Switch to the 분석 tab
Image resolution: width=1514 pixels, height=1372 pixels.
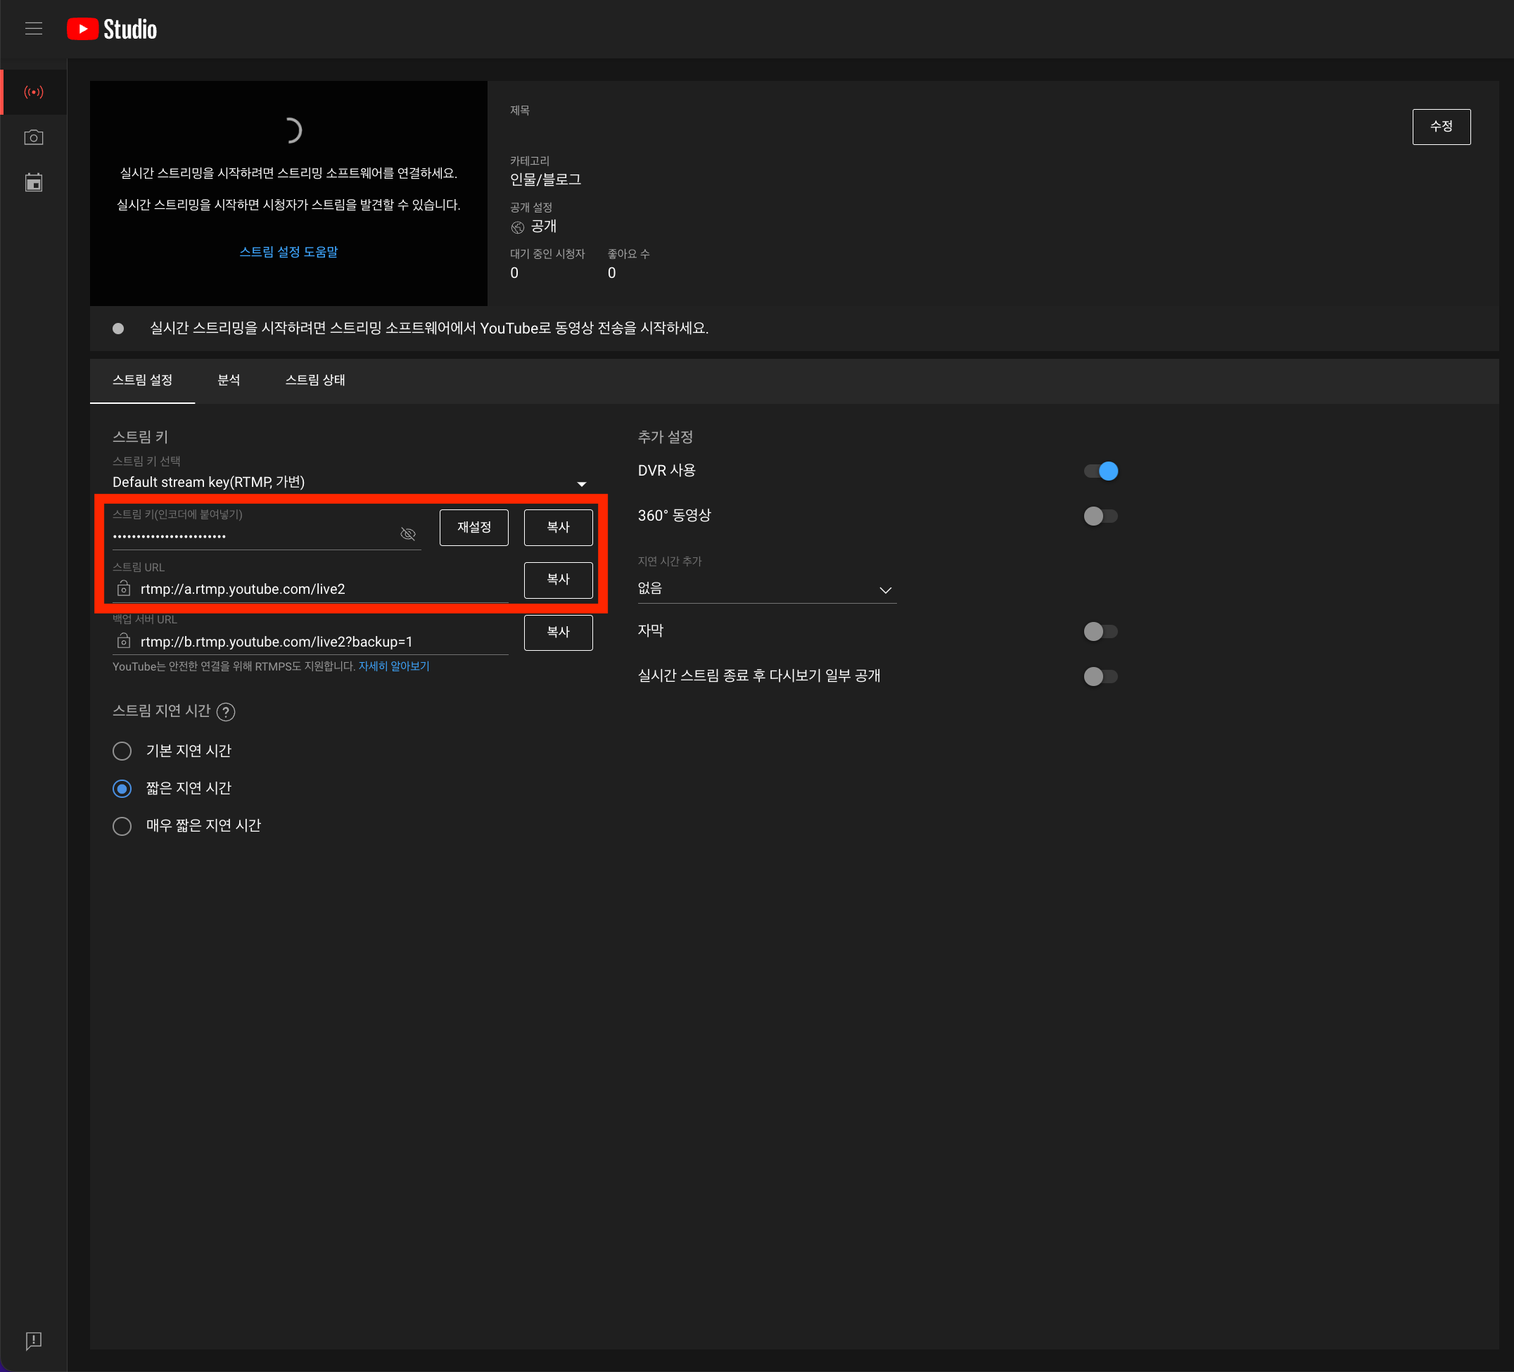229,380
